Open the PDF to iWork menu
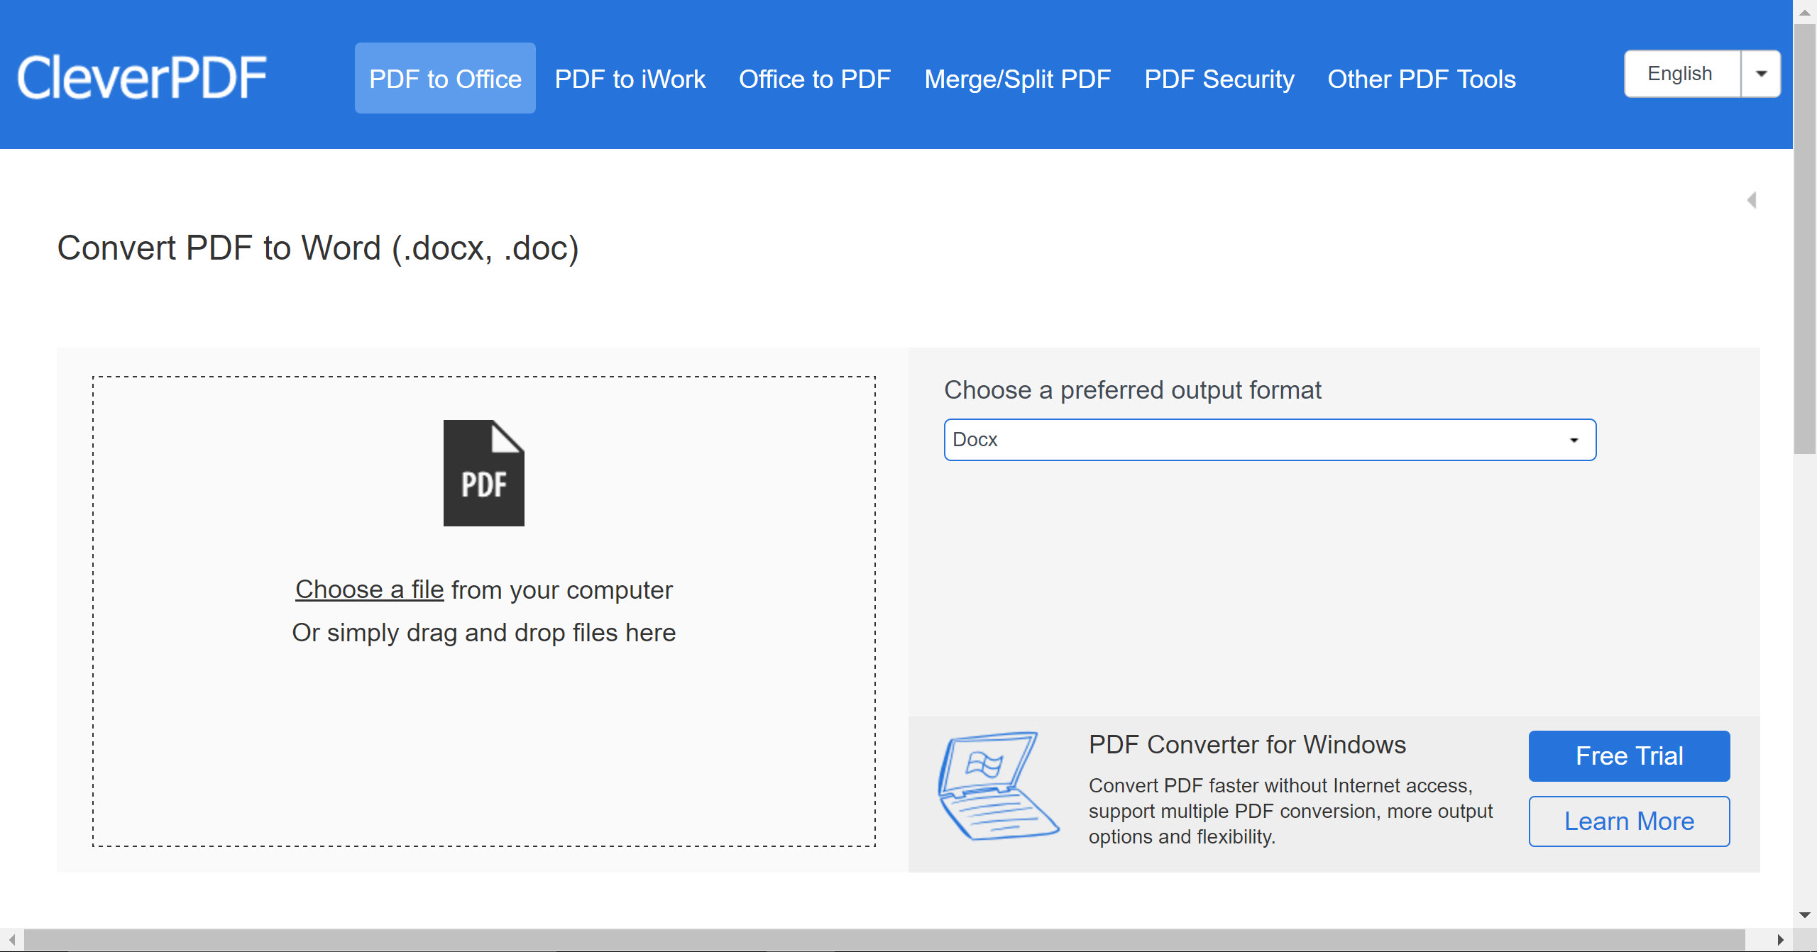 tap(630, 79)
